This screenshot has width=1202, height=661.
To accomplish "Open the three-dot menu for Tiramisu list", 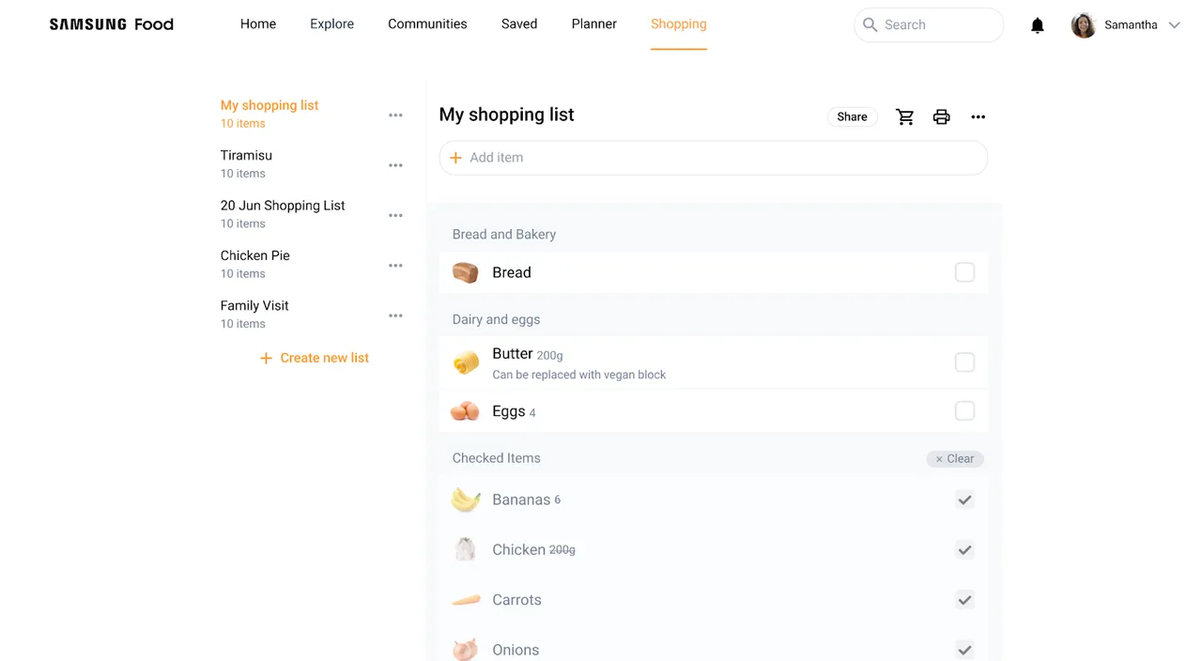I will [395, 165].
